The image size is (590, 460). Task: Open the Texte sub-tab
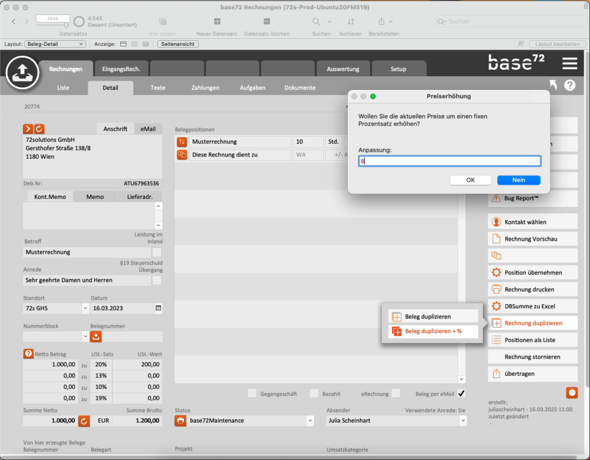(158, 88)
